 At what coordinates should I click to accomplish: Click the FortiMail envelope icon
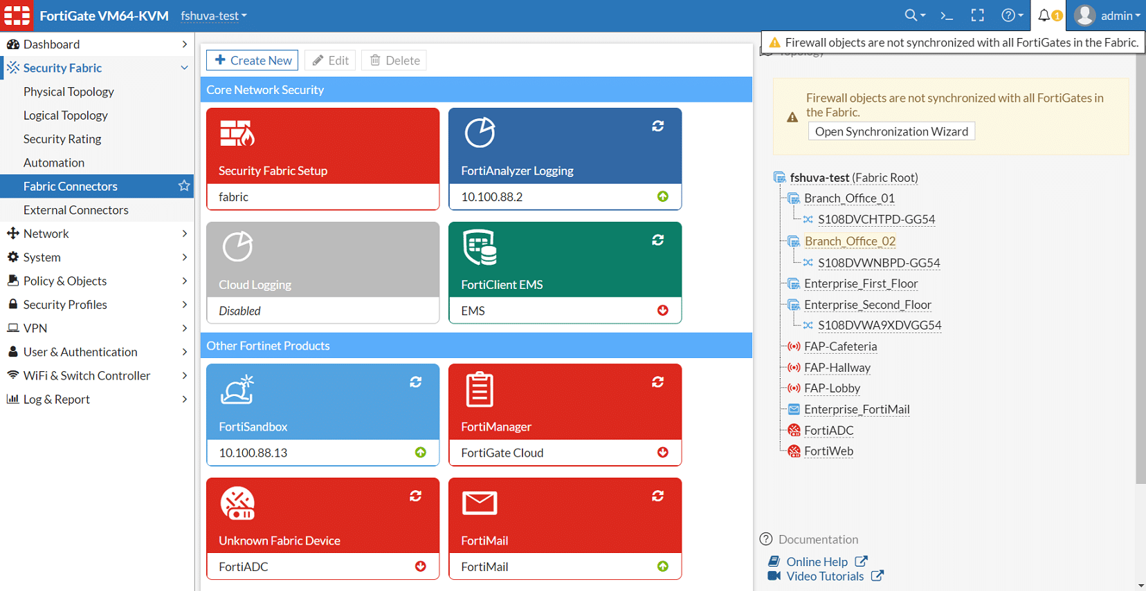[x=480, y=503]
